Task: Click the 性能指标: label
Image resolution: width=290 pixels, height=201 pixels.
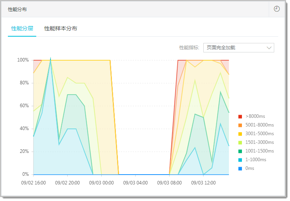Action: click(x=189, y=48)
